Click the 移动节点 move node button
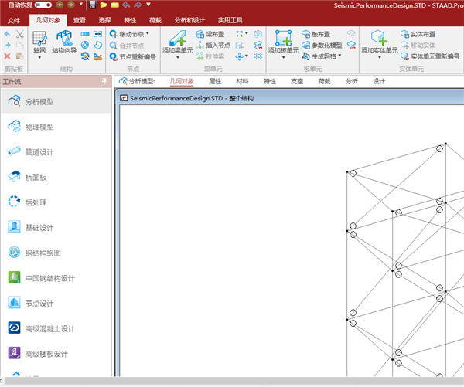 pyautogui.click(x=128, y=34)
